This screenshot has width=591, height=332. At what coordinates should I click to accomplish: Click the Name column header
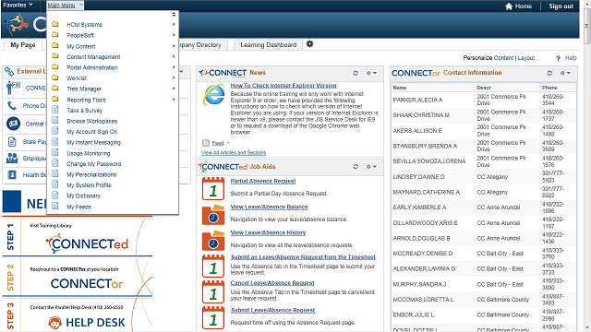coord(400,88)
